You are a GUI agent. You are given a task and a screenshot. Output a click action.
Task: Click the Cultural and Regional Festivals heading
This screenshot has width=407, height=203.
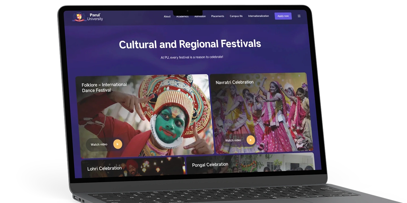tap(190, 44)
